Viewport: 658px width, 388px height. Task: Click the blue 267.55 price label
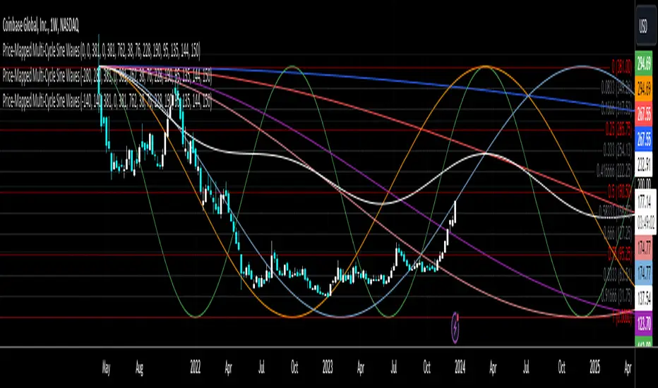point(644,139)
